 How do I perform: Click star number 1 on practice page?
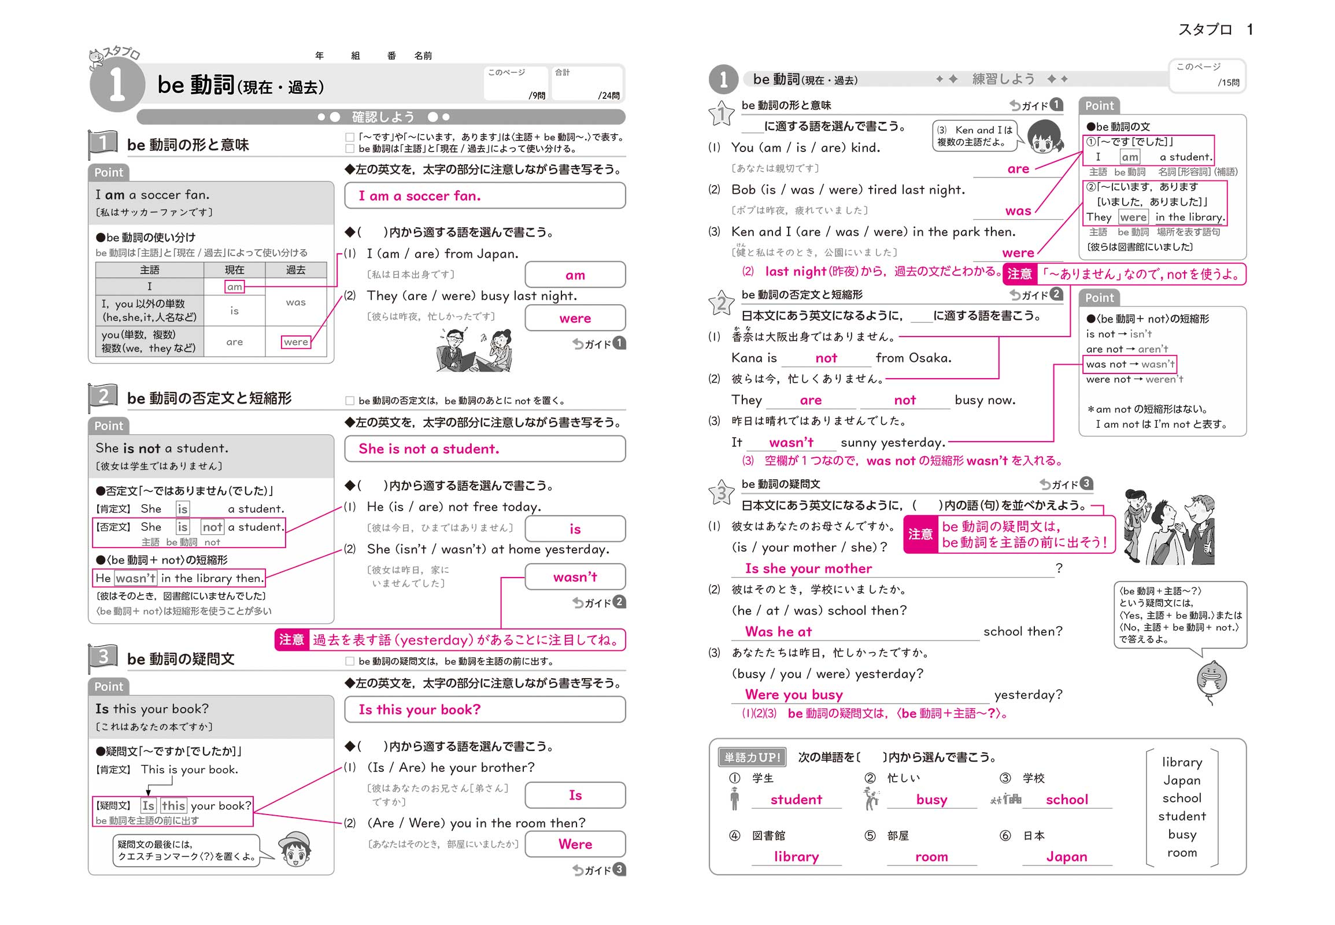[722, 113]
